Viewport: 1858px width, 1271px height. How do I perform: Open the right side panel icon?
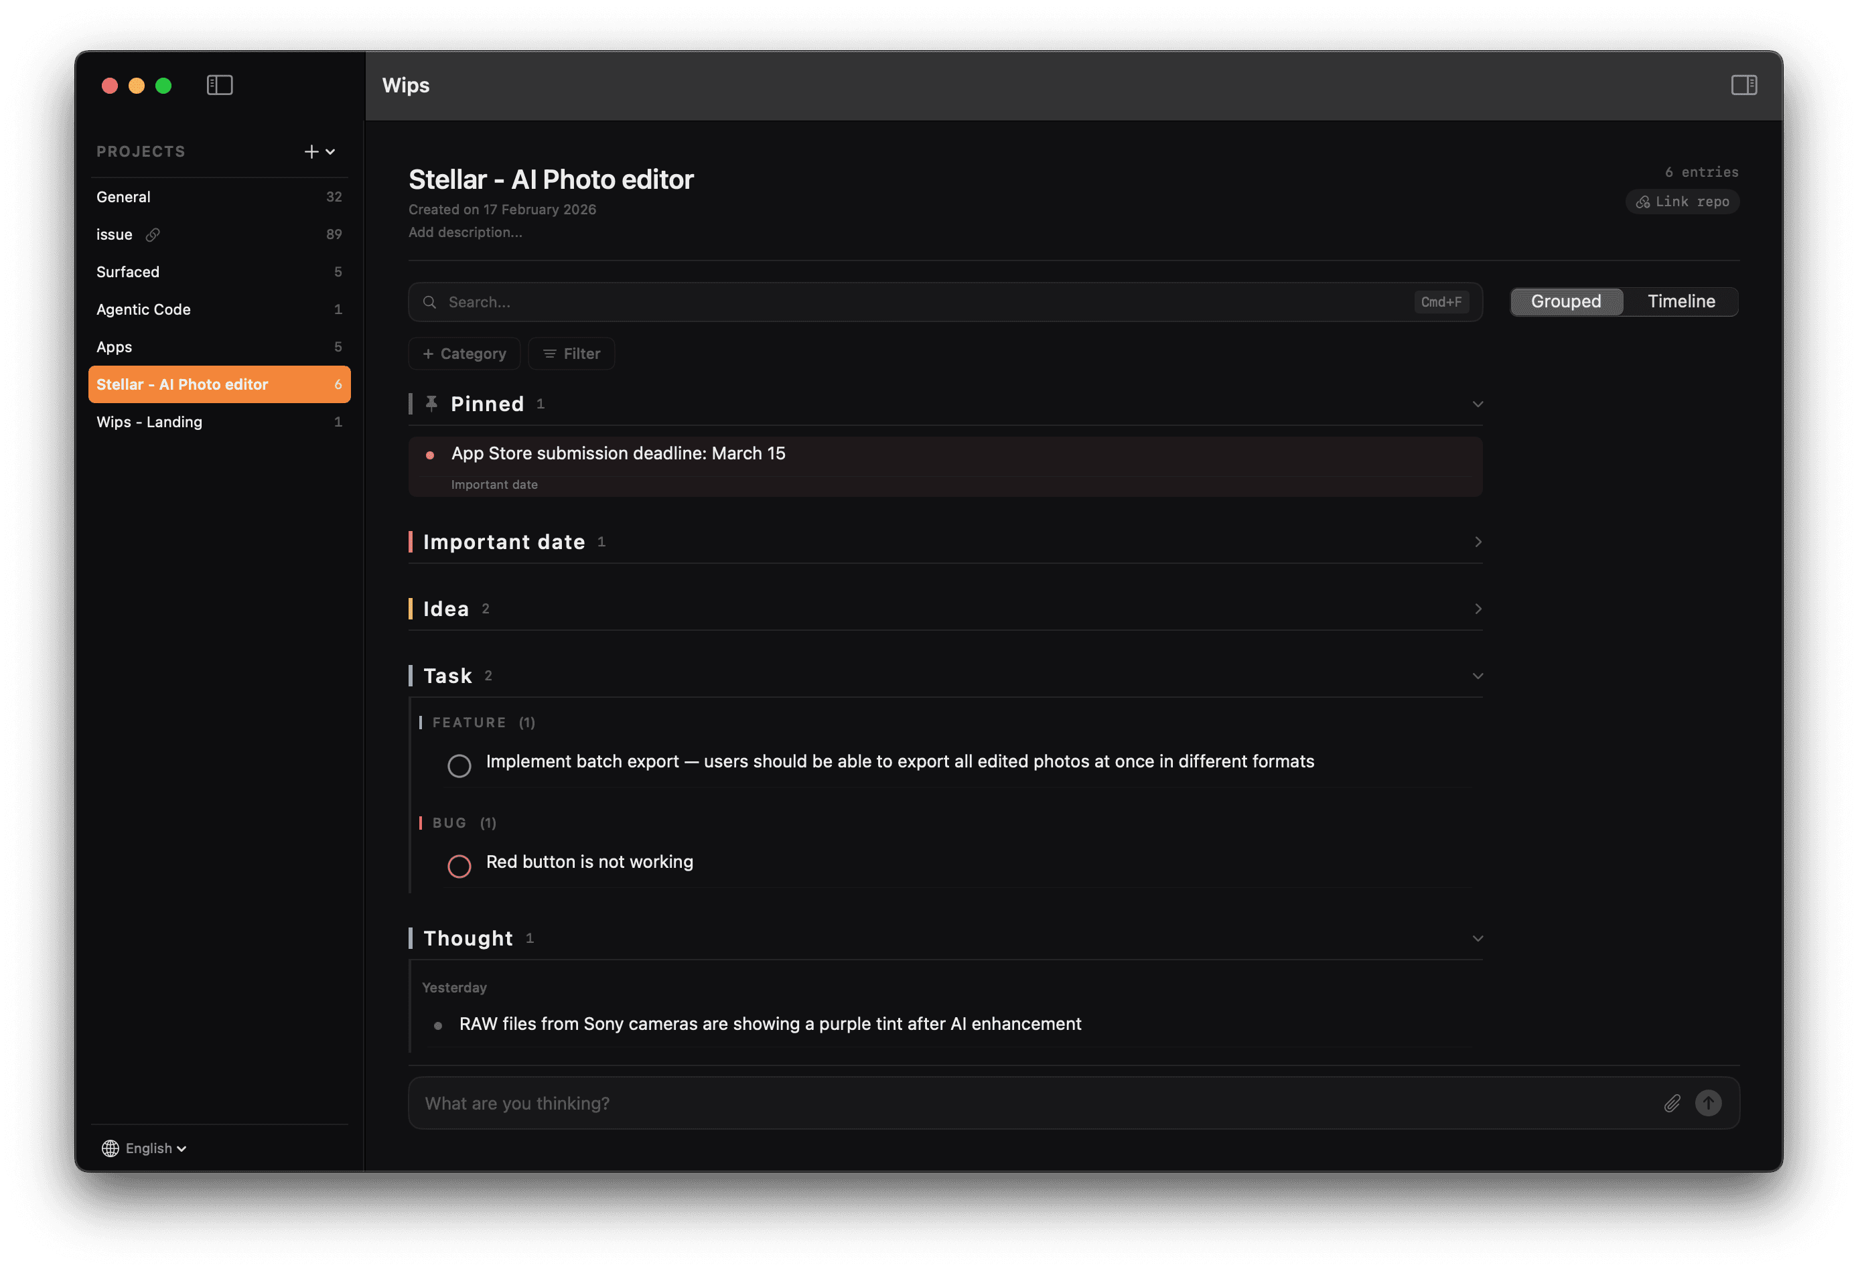(x=1745, y=85)
